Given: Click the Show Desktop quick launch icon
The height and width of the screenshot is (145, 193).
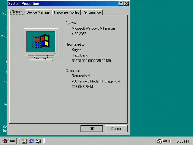Looking at the screenshot, I should (x=24, y=141).
